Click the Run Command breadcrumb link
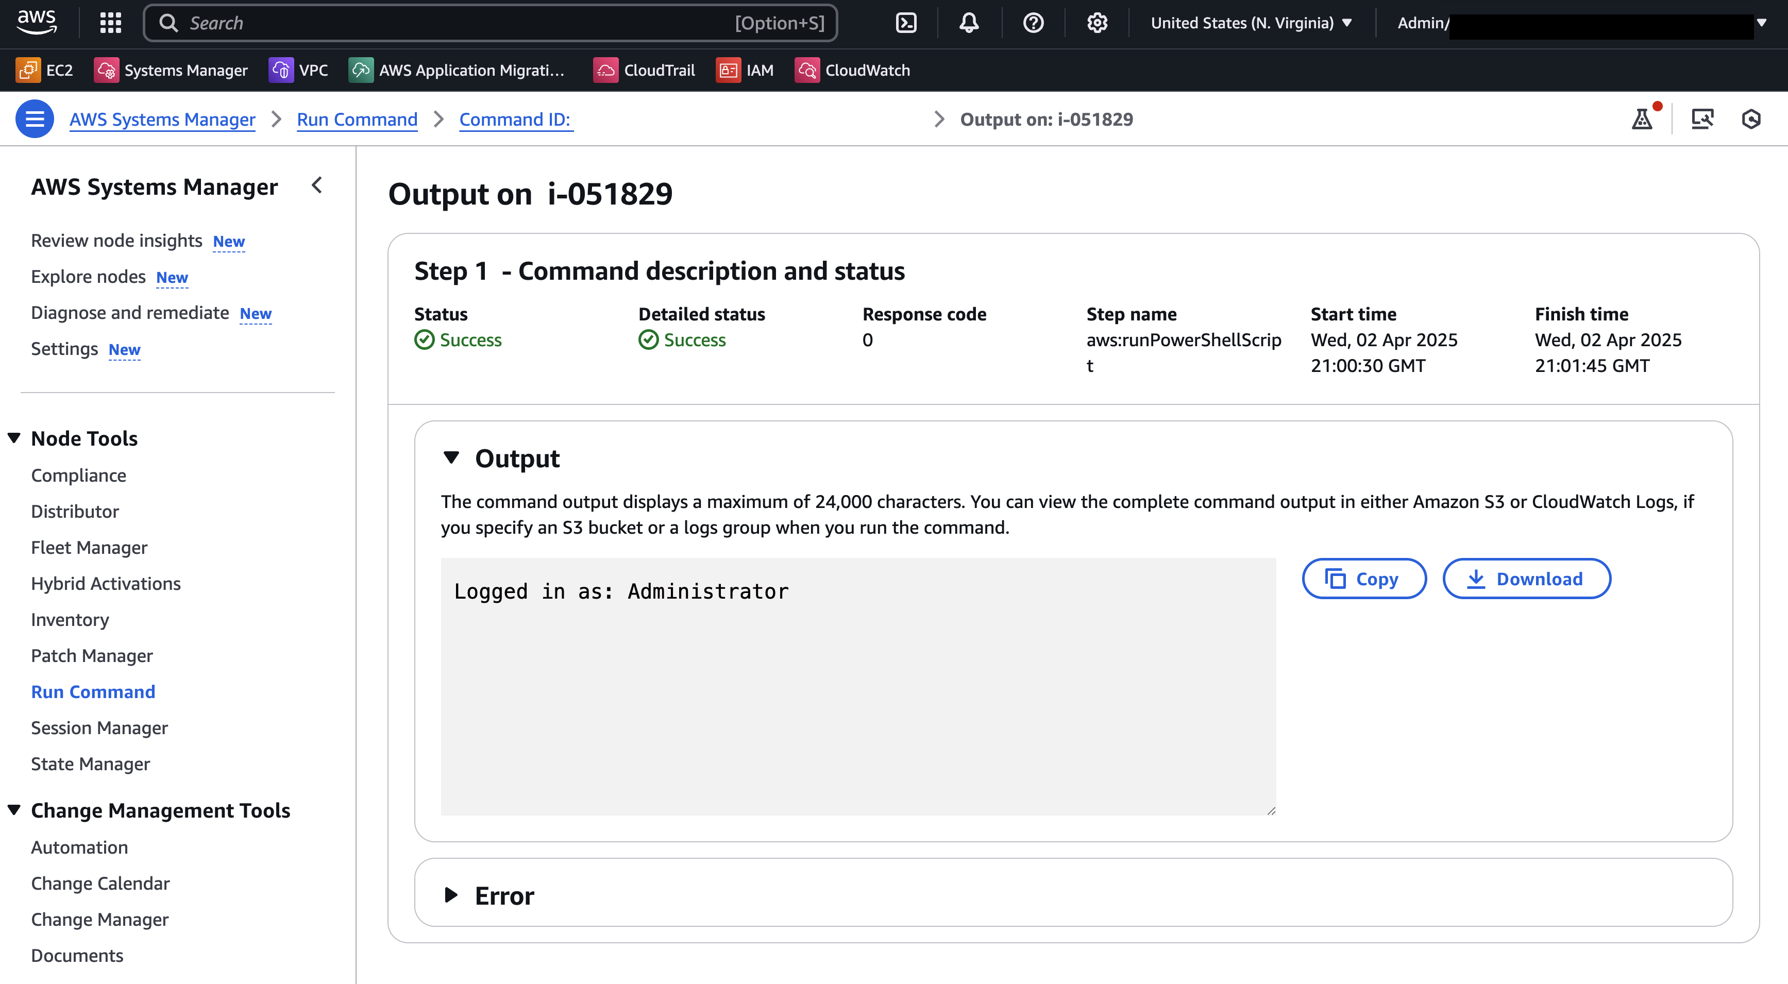 point(358,120)
